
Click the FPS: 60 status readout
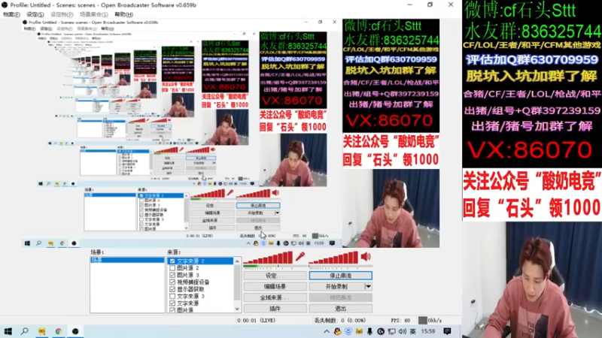[400, 321]
